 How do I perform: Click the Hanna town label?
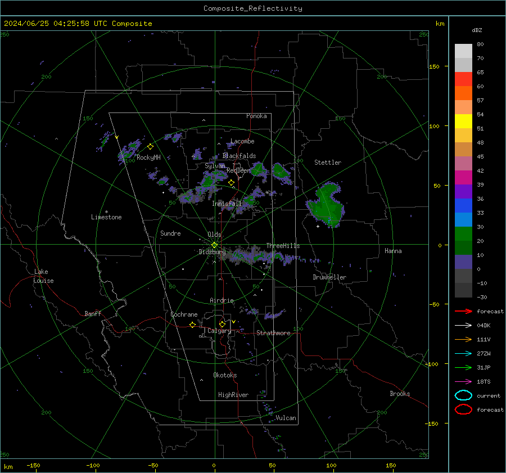pyautogui.click(x=393, y=251)
